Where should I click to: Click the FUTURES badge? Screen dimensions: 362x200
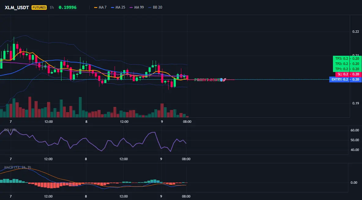click(x=39, y=7)
